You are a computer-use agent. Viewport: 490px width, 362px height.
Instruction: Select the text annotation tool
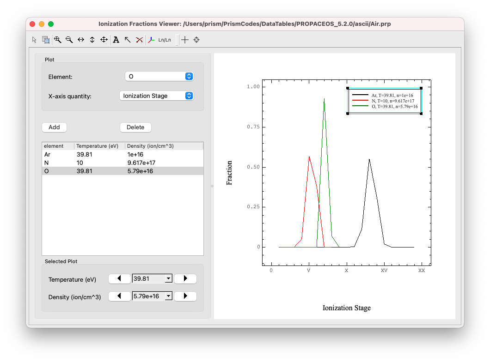click(x=116, y=40)
